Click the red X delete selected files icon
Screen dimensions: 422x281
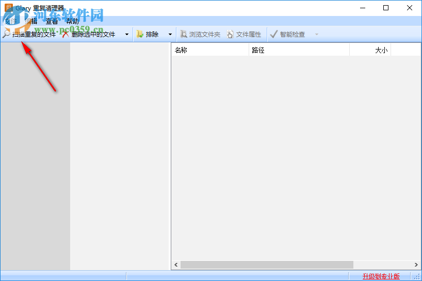point(66,34)
